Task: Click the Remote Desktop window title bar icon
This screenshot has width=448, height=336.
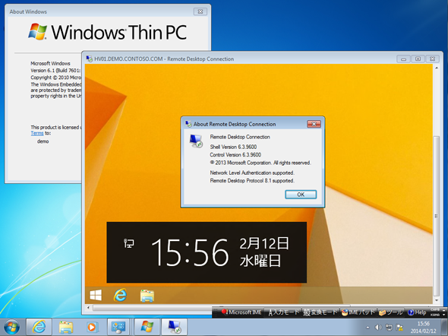Action: tap(90, 59)
